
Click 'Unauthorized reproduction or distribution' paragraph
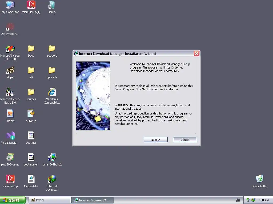[x=153, y=119]
